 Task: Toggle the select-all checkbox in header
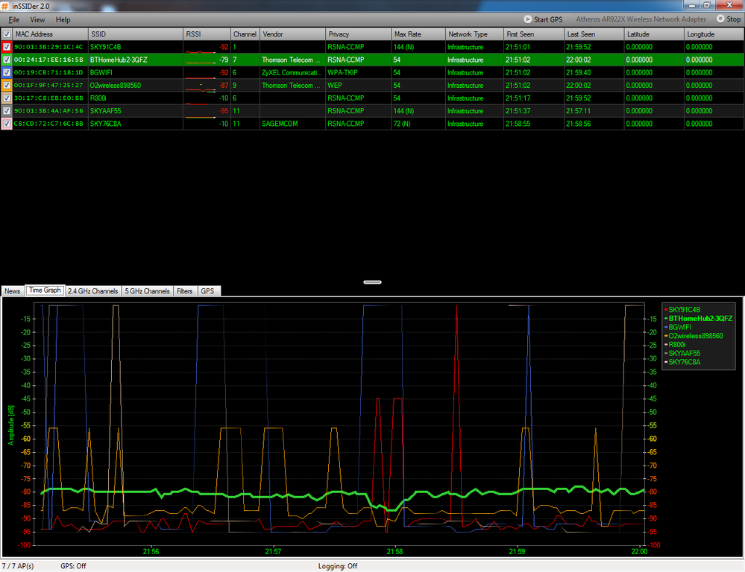point(7,34)
